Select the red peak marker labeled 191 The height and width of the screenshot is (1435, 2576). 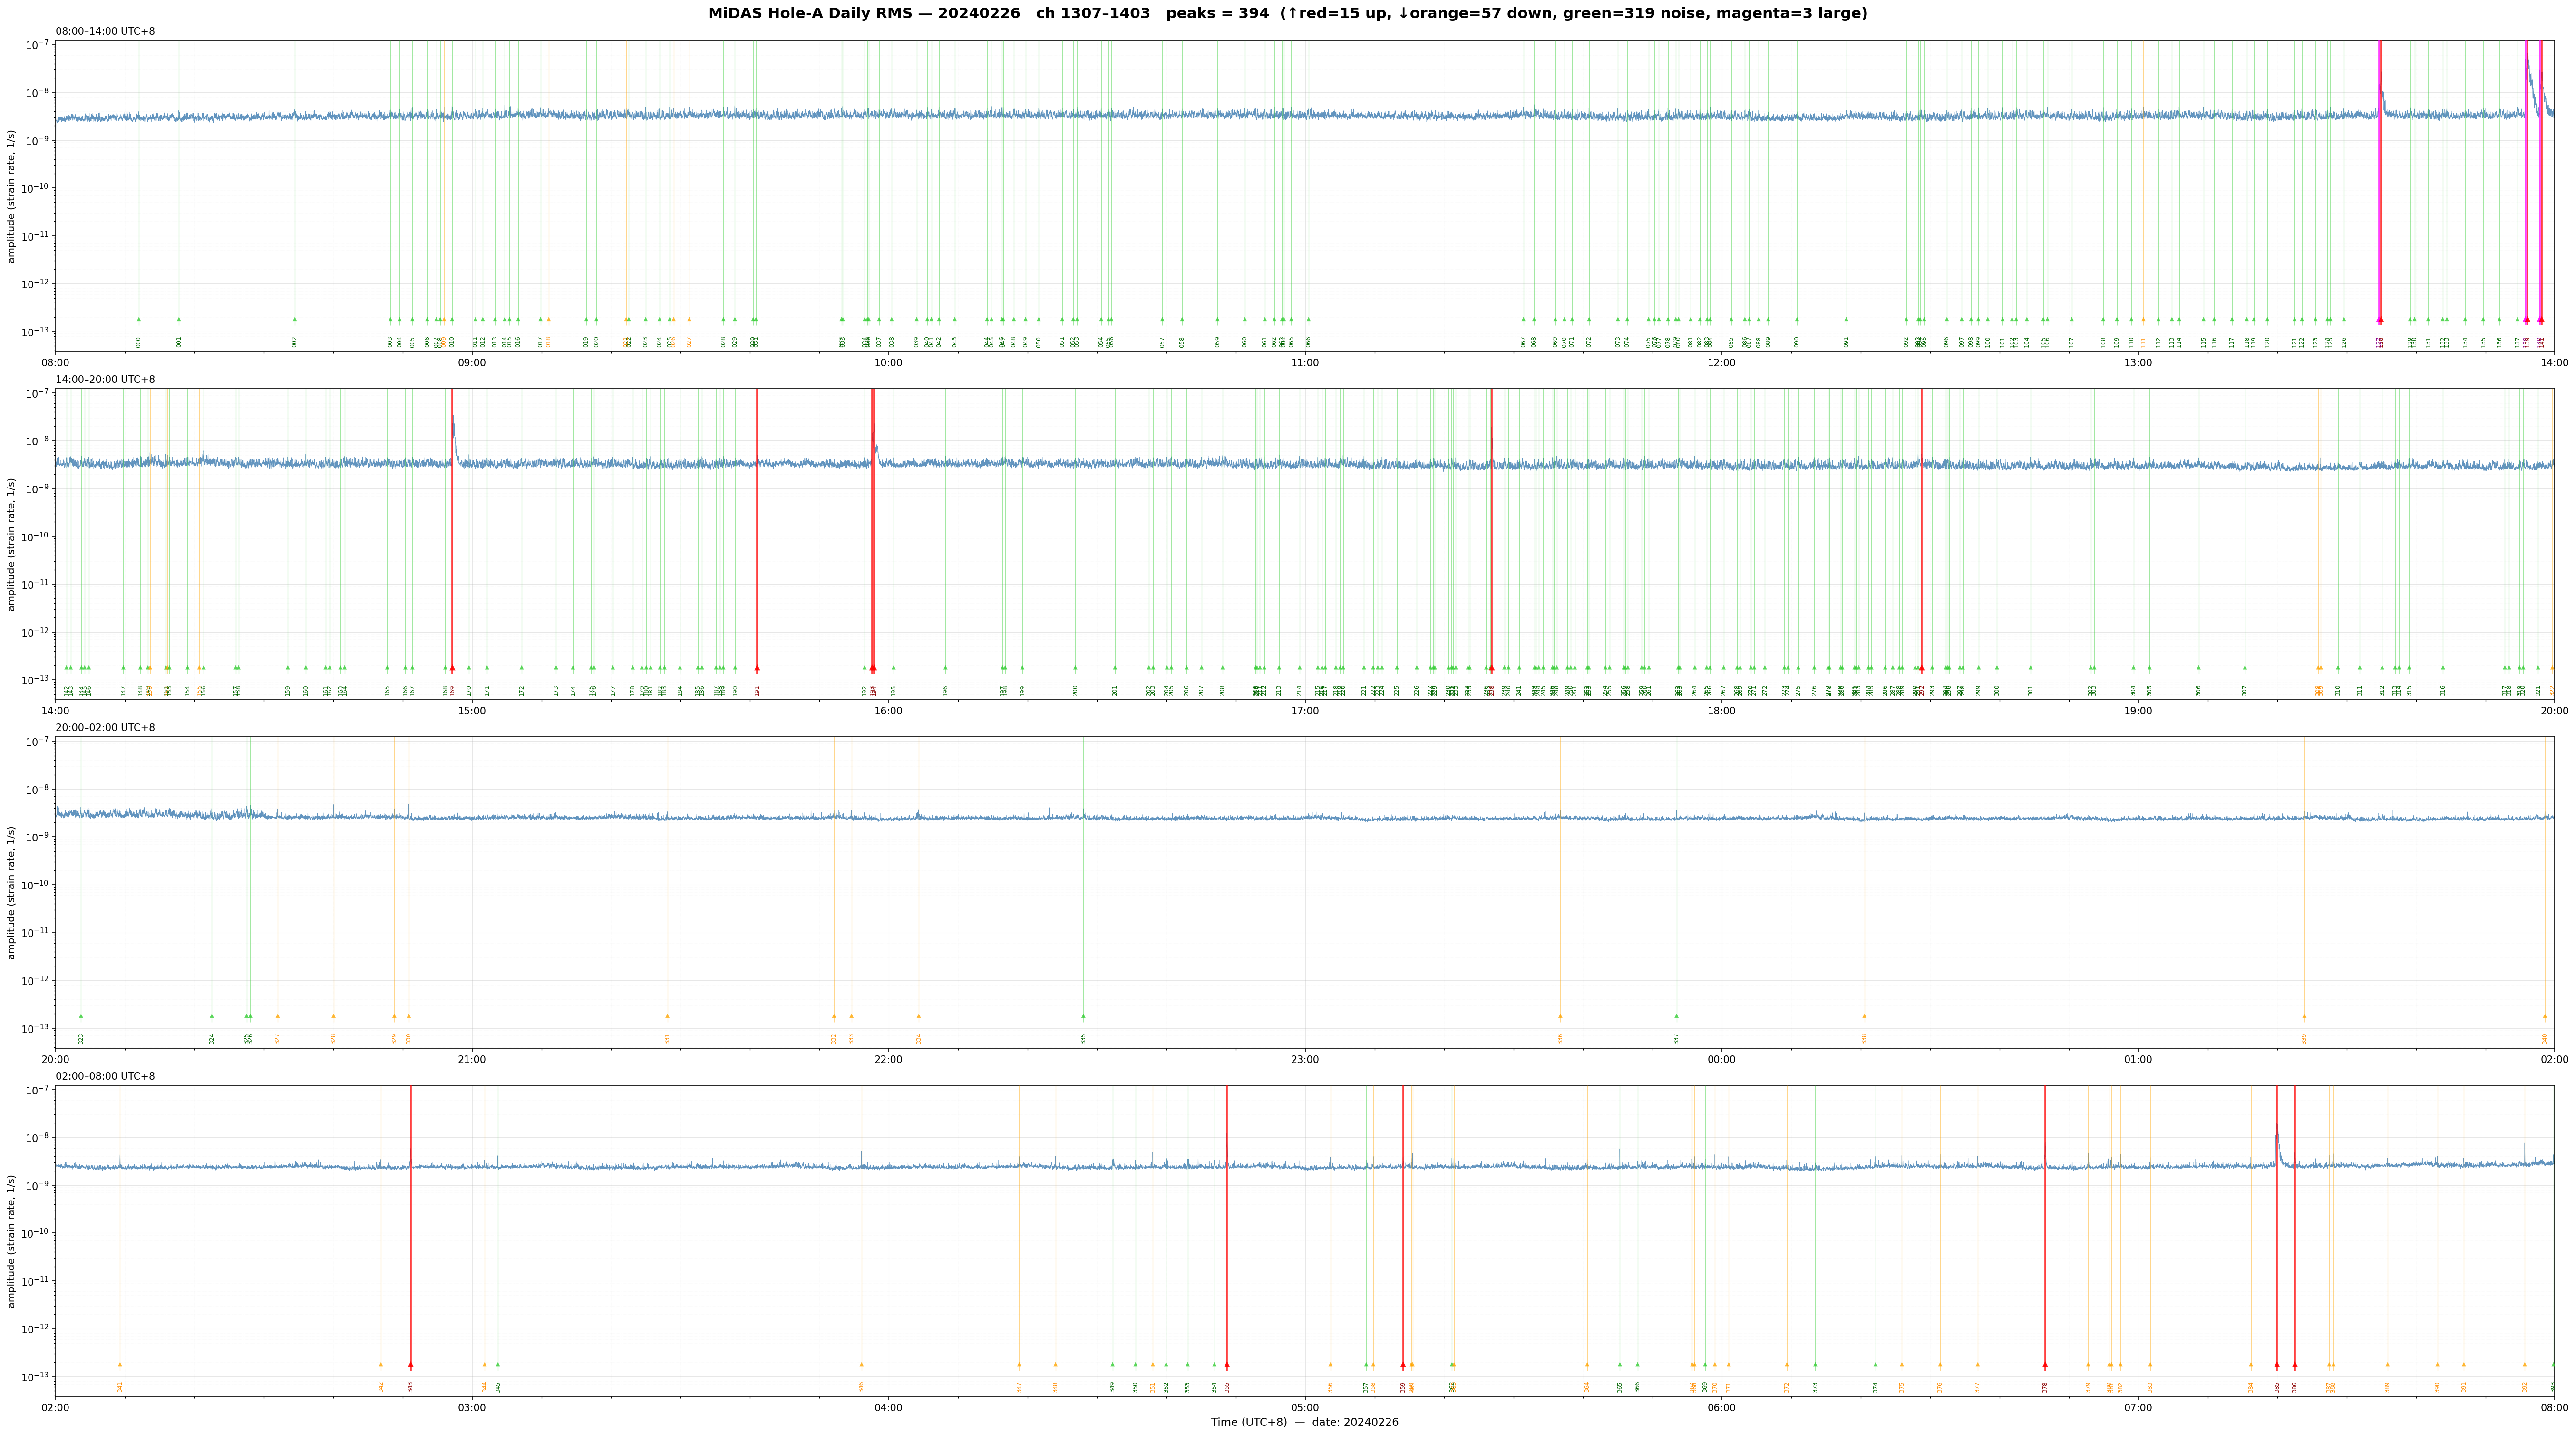757,668
